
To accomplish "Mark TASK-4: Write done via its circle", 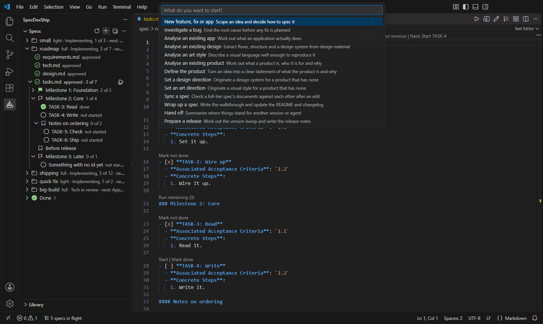I will (x=43, y=115).
